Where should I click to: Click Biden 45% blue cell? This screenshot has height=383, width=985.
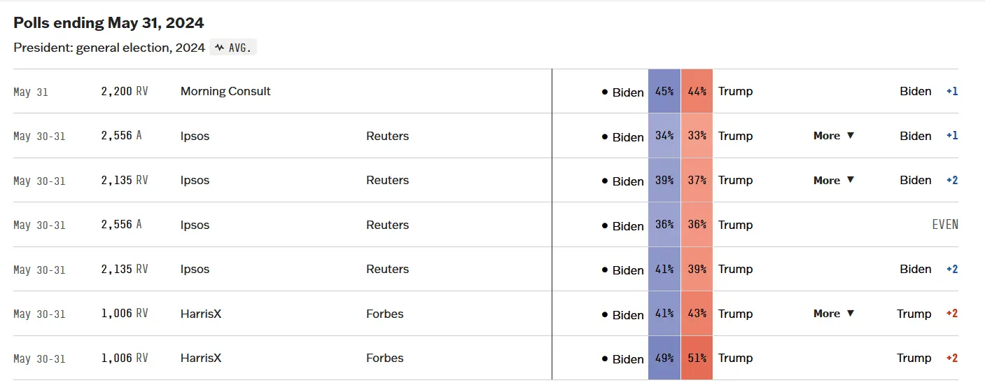tap(664, 91)
